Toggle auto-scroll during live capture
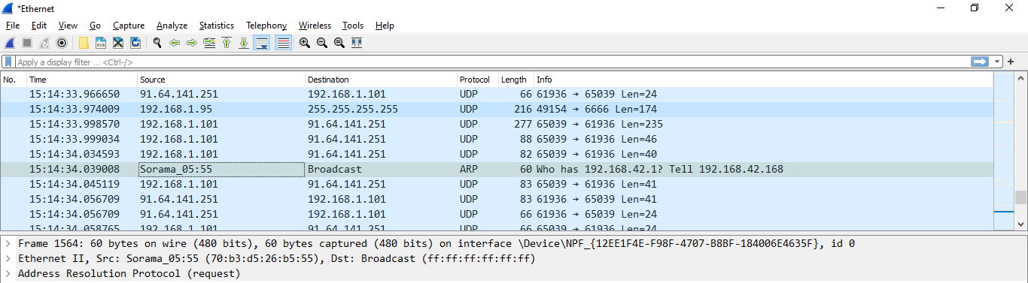Image resolution: width=1028 pixels, height=283 pixels. point(261,43)
